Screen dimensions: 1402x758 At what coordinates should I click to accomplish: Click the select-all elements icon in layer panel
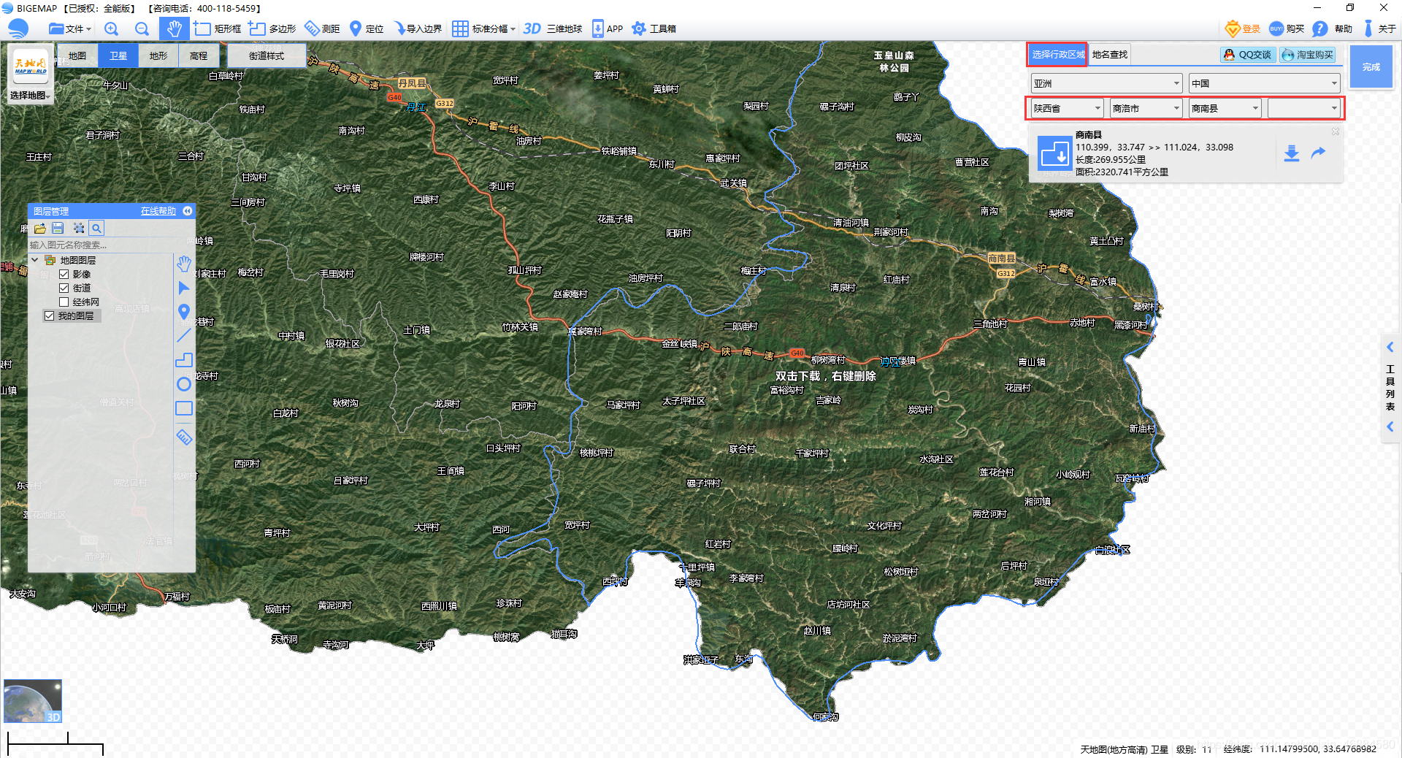pyautogui.click(x=78, y=228)
